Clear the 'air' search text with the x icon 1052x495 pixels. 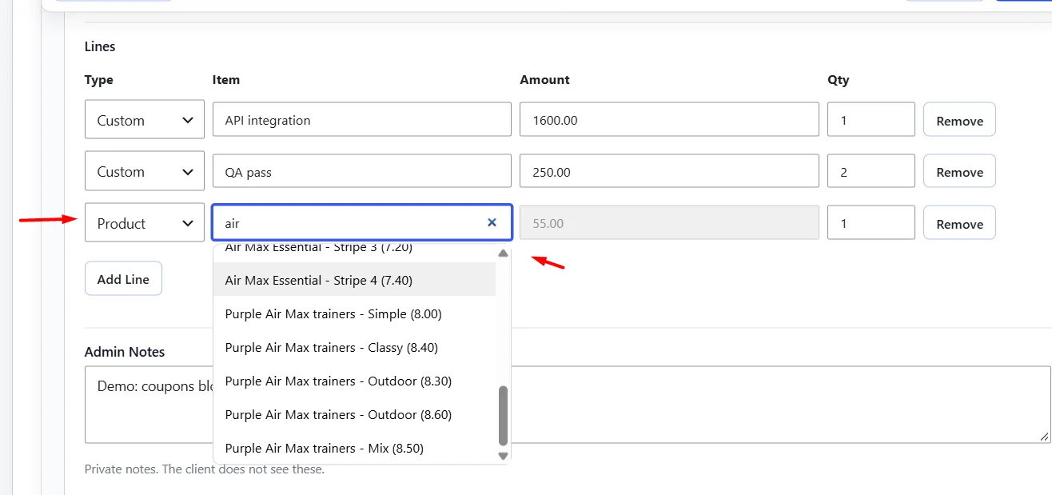[492, 223]
